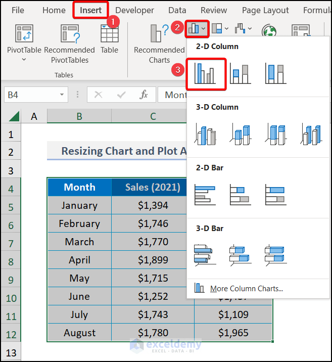This screenshot has width=332, height=362.
Task: Switch to the Developer tab
Action: click(134, 10)
